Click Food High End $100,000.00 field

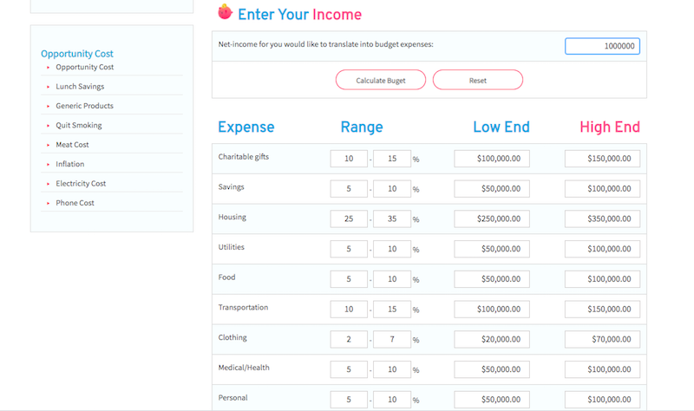coord(602,278)
